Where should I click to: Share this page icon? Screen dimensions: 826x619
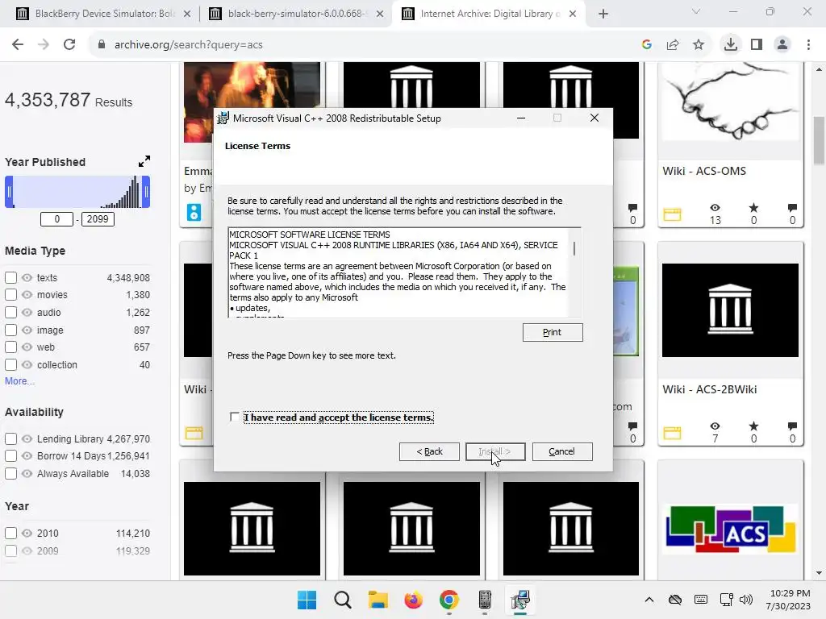pos(673,45)
